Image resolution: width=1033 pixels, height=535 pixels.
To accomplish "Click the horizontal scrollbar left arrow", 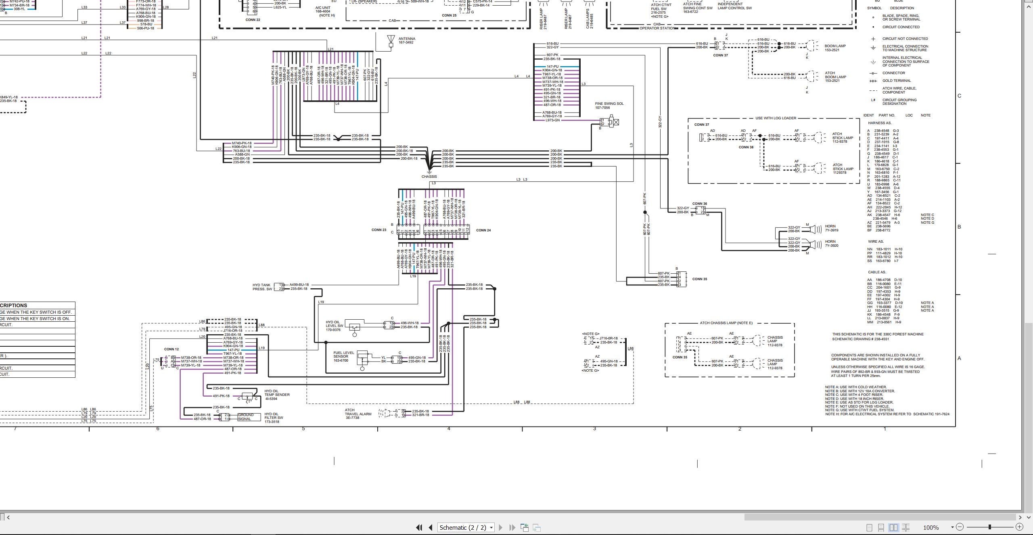I will pyautogui.click(x=8, y=517).
